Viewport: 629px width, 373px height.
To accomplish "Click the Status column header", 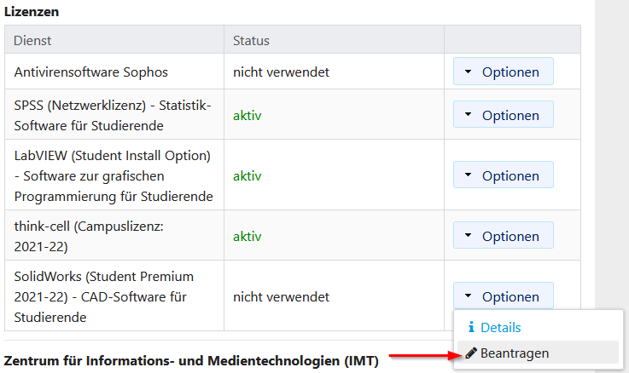I will (x=251, y=40).
